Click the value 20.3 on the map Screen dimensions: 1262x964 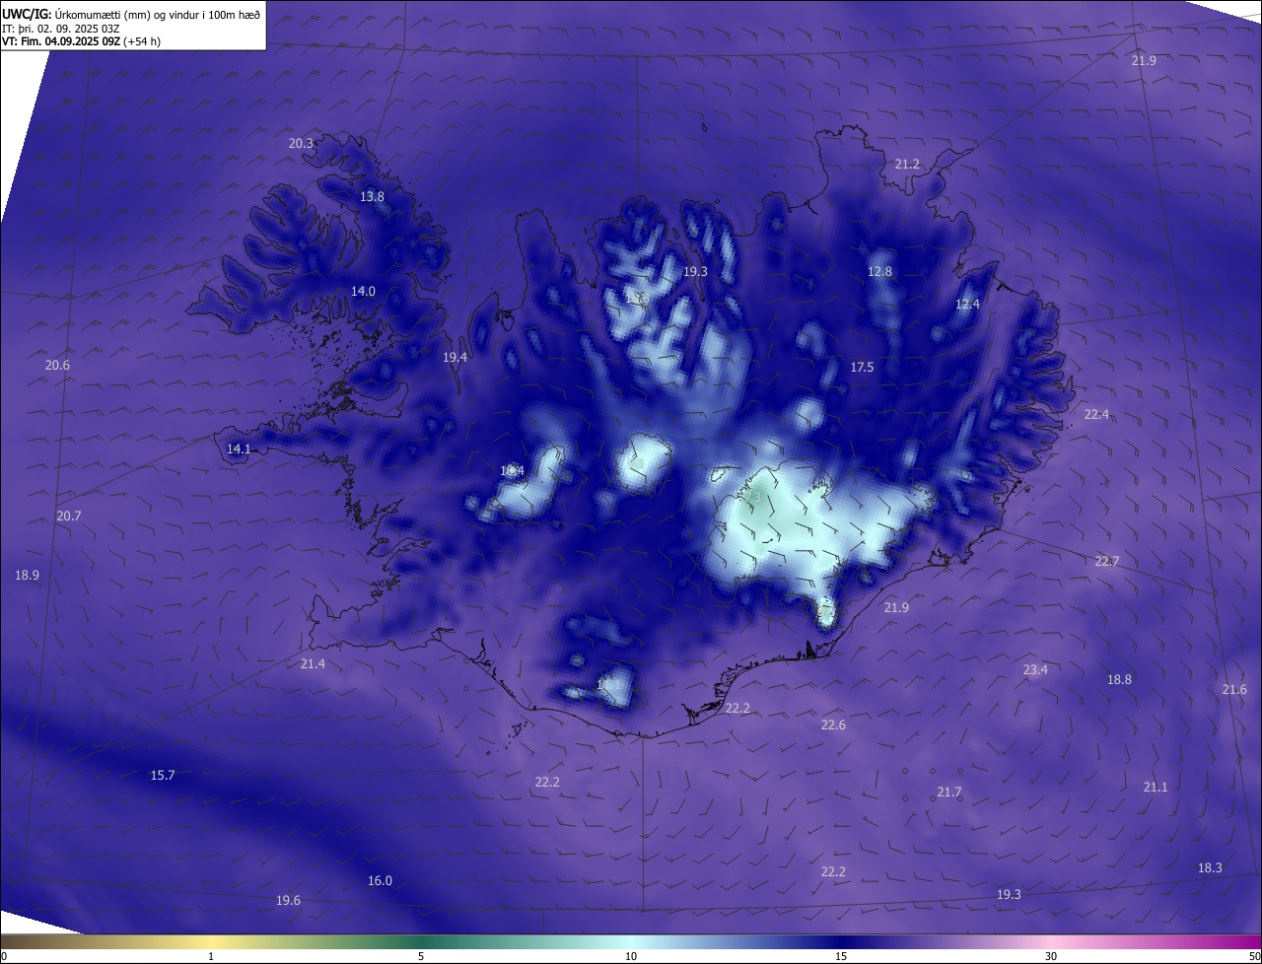[x=301, y=144]
